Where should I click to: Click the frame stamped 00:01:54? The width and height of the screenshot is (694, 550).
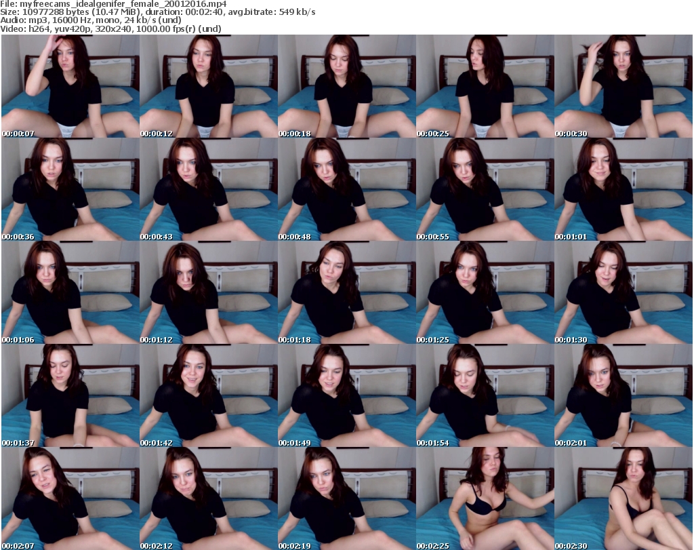coord(485,395)
